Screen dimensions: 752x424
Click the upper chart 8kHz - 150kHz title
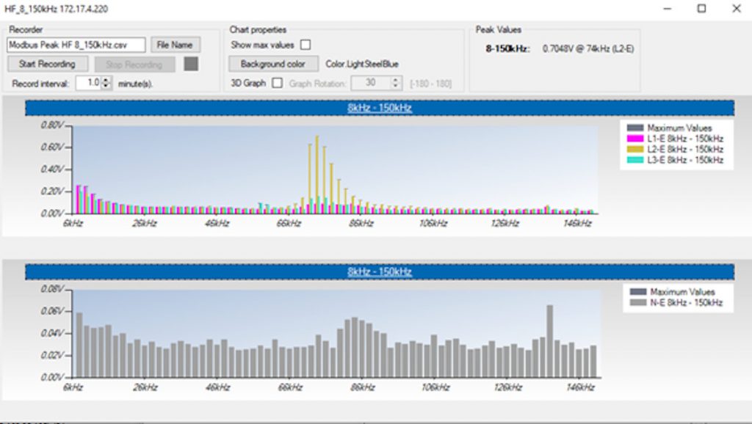tap(380, 108)
